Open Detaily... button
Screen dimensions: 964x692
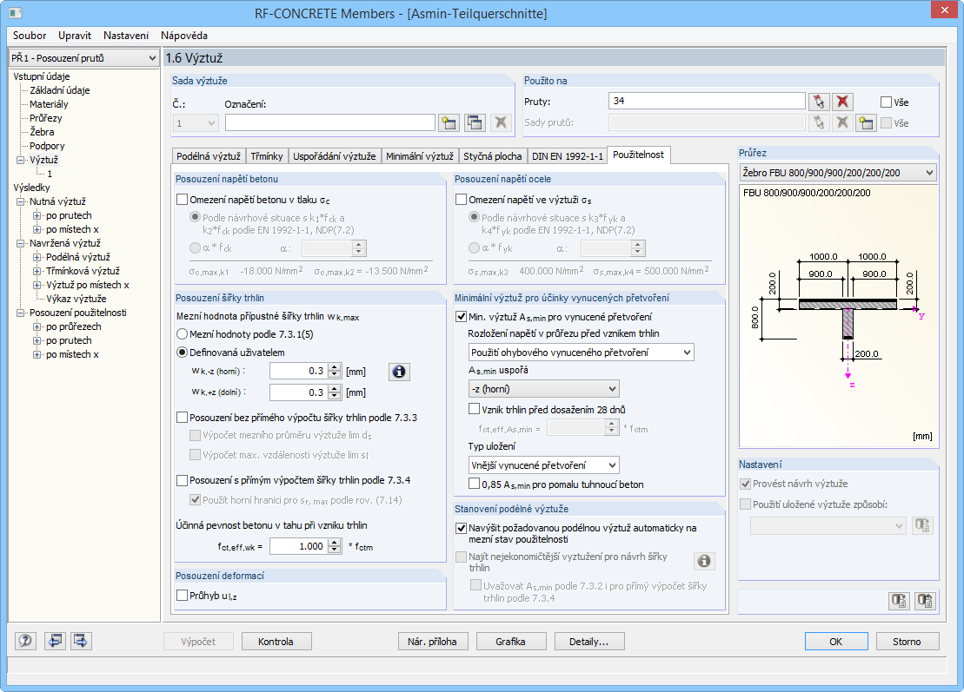[x=589, y=641]
